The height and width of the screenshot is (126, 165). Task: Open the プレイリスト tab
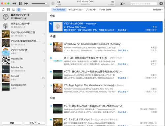pos(91,10)
